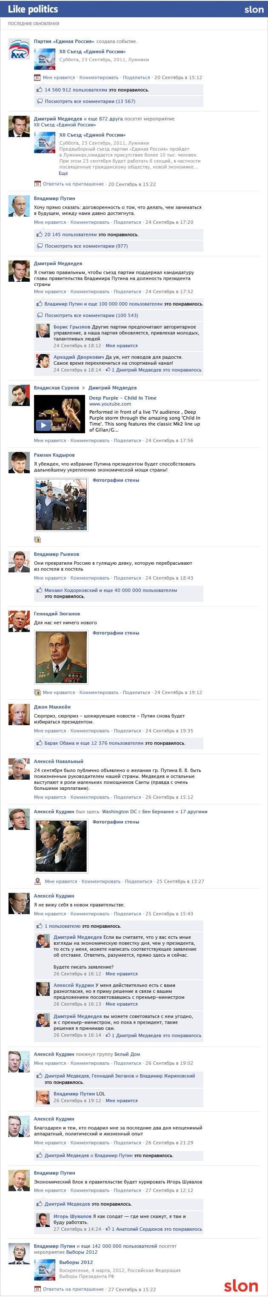Like Vladimir Putin's "LOL" comment
The width and height of the screenshot is (268, 1298).
[121, 1101]
